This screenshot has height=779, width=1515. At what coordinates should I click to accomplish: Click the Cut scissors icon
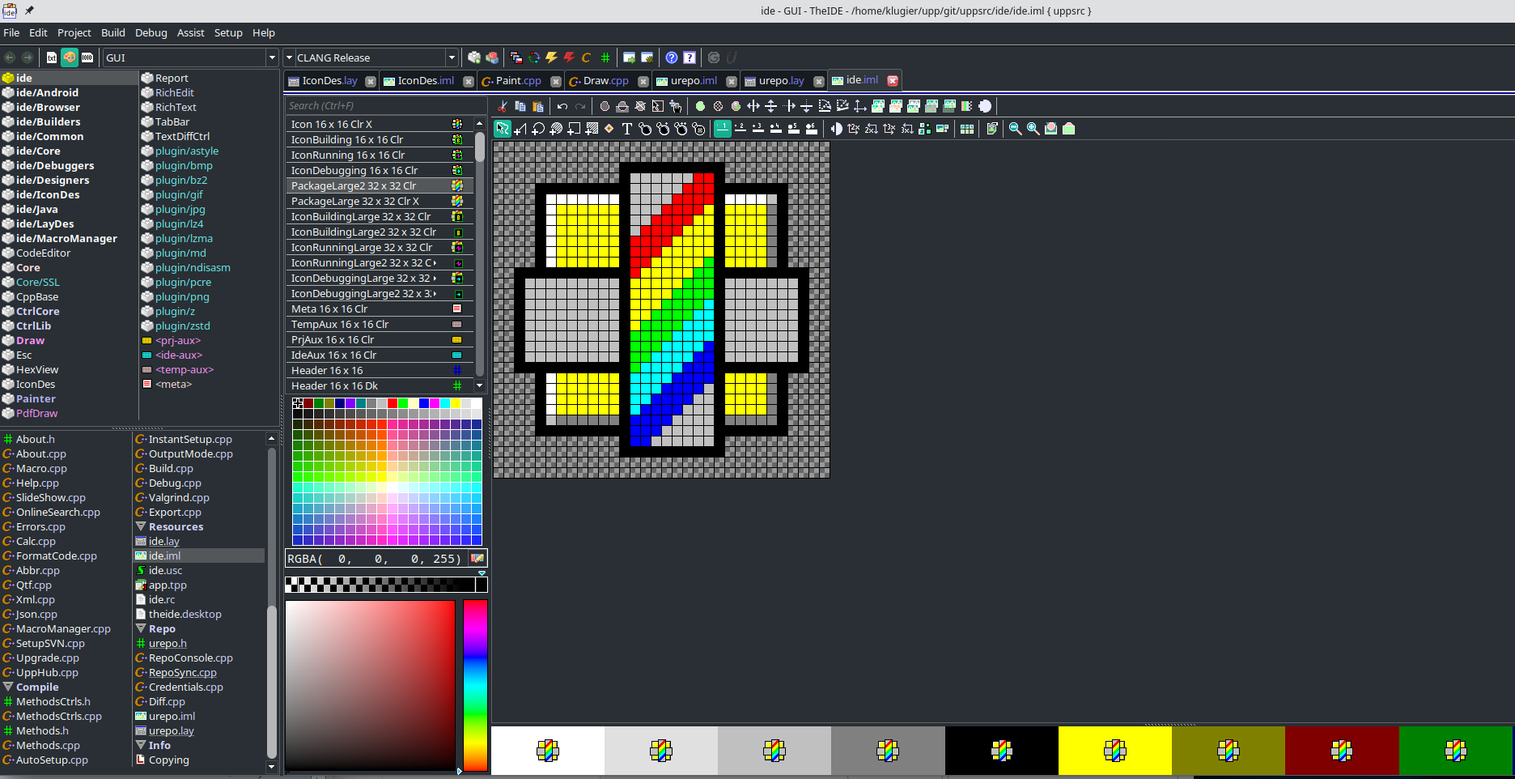503,106
